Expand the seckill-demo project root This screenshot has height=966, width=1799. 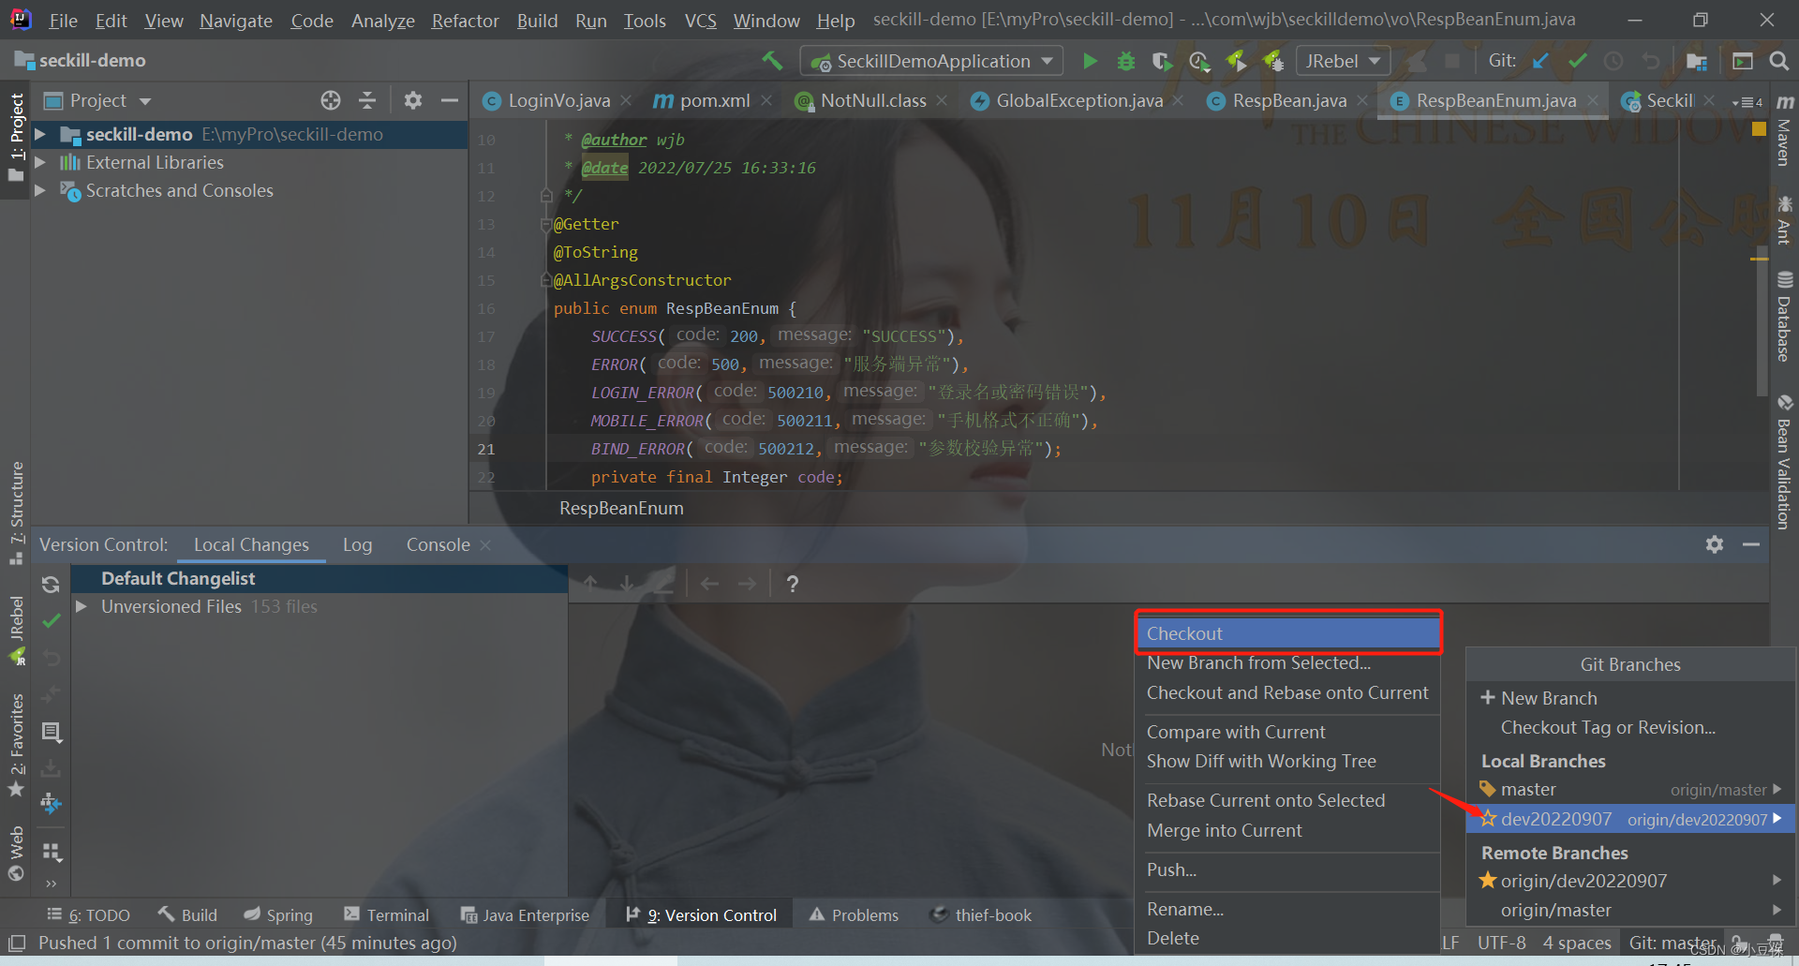pos(40,135)
